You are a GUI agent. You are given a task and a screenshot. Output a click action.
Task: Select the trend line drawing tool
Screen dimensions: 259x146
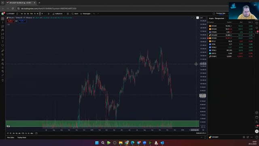pos(3,23)
